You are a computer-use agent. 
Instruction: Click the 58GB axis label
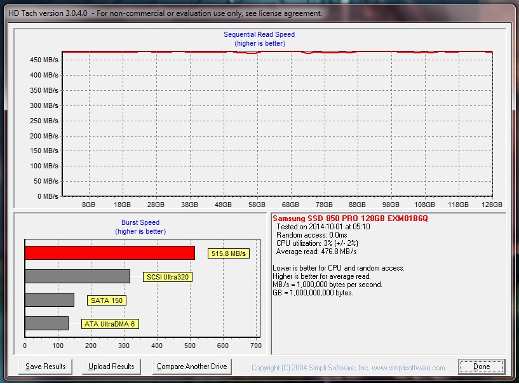257,205
